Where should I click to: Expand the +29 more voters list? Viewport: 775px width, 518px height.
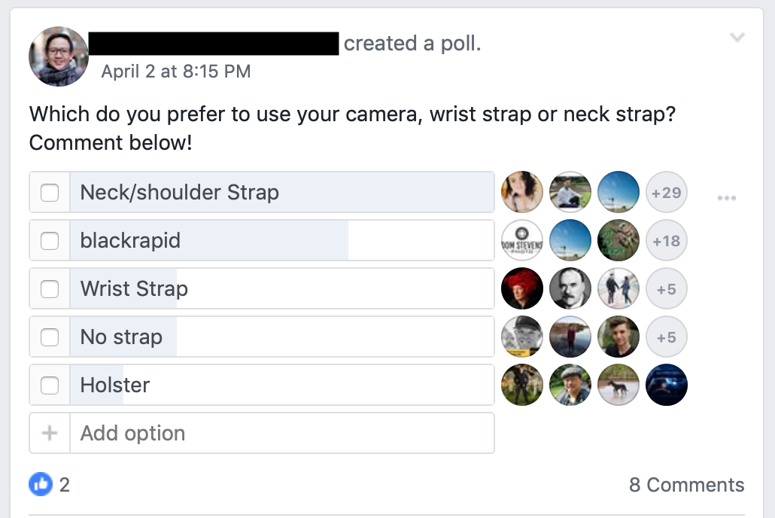click(667, 193)
